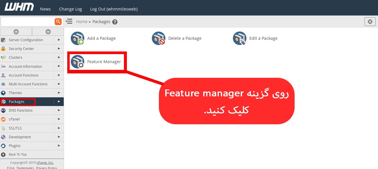The image size is (378, 169).
Task: Click the Account Information sidebar icon
Action: tap(3, 66)
